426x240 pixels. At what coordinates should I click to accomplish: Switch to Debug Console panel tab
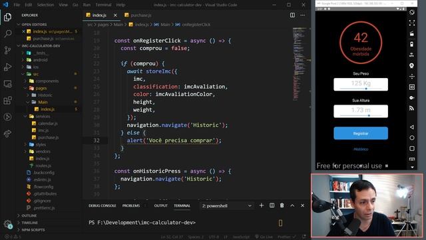102,206
